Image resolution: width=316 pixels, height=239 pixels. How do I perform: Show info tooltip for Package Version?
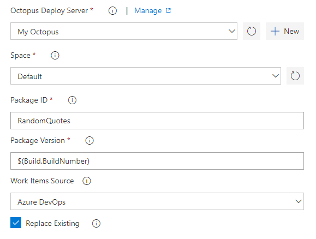[x=90, y=140]
